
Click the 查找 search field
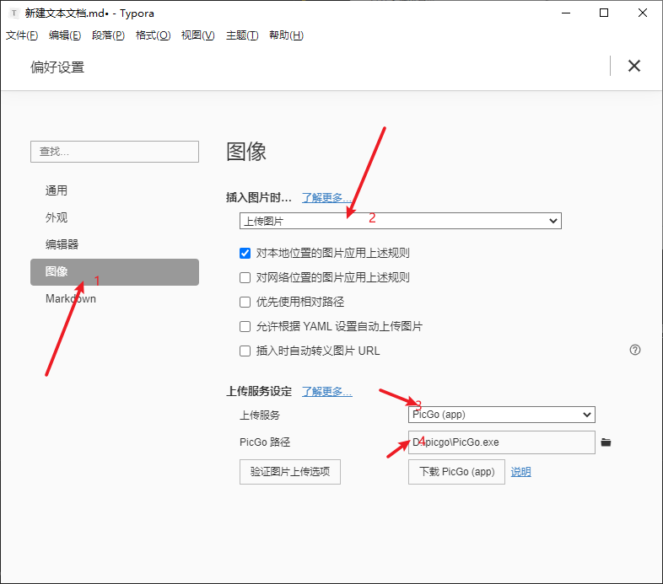115,152
